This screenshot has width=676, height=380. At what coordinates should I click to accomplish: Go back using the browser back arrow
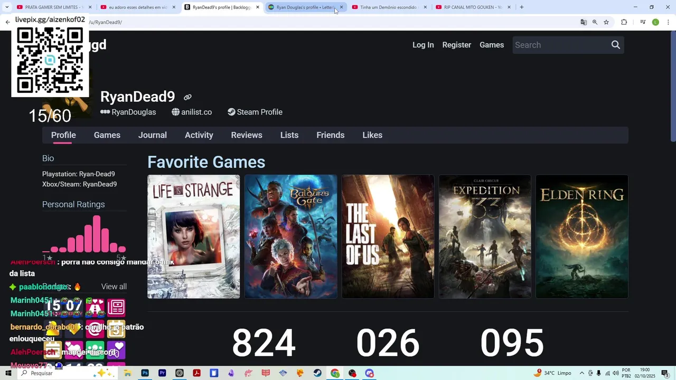point(7,22)
